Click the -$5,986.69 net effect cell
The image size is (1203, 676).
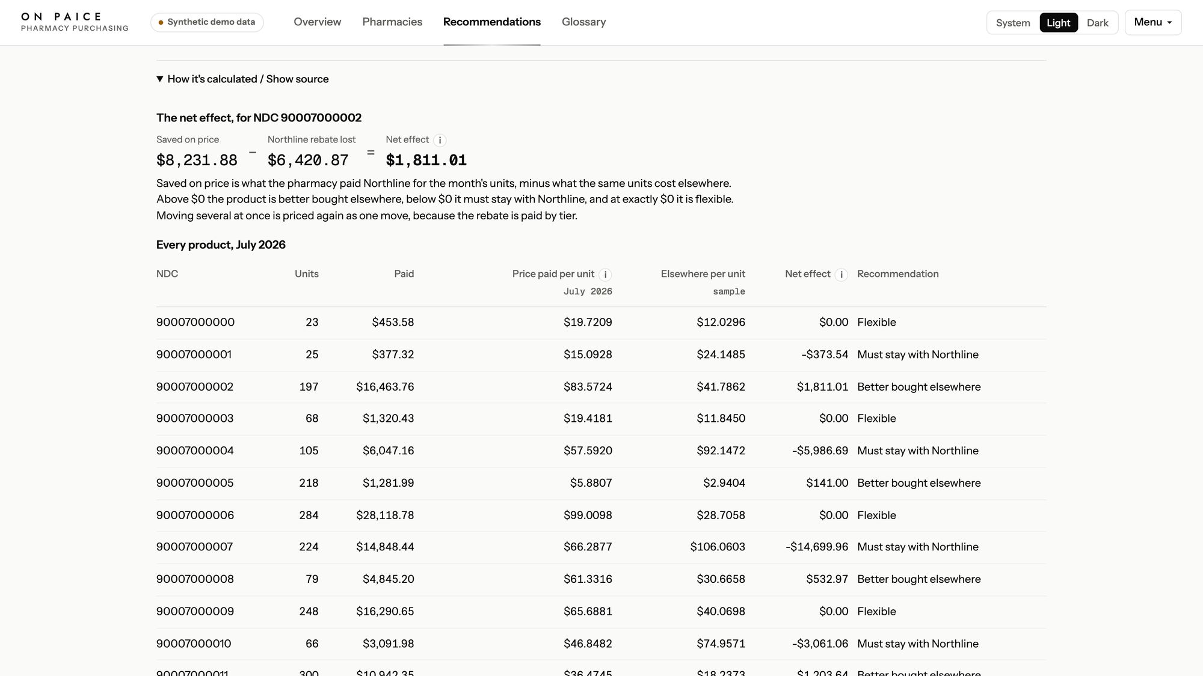click(x=820, y=451)
